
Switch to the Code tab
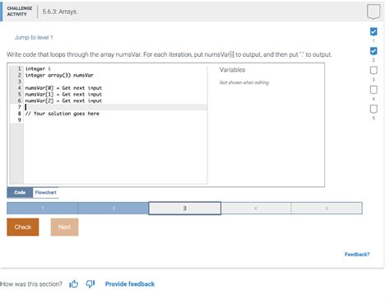(x=20, y=193)
